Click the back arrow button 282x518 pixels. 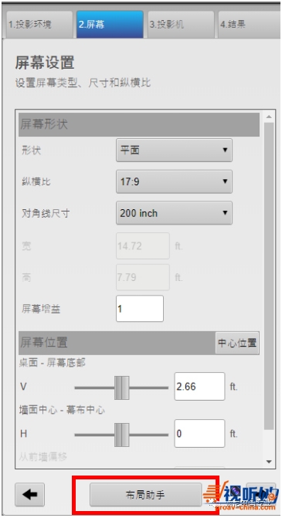30,495
